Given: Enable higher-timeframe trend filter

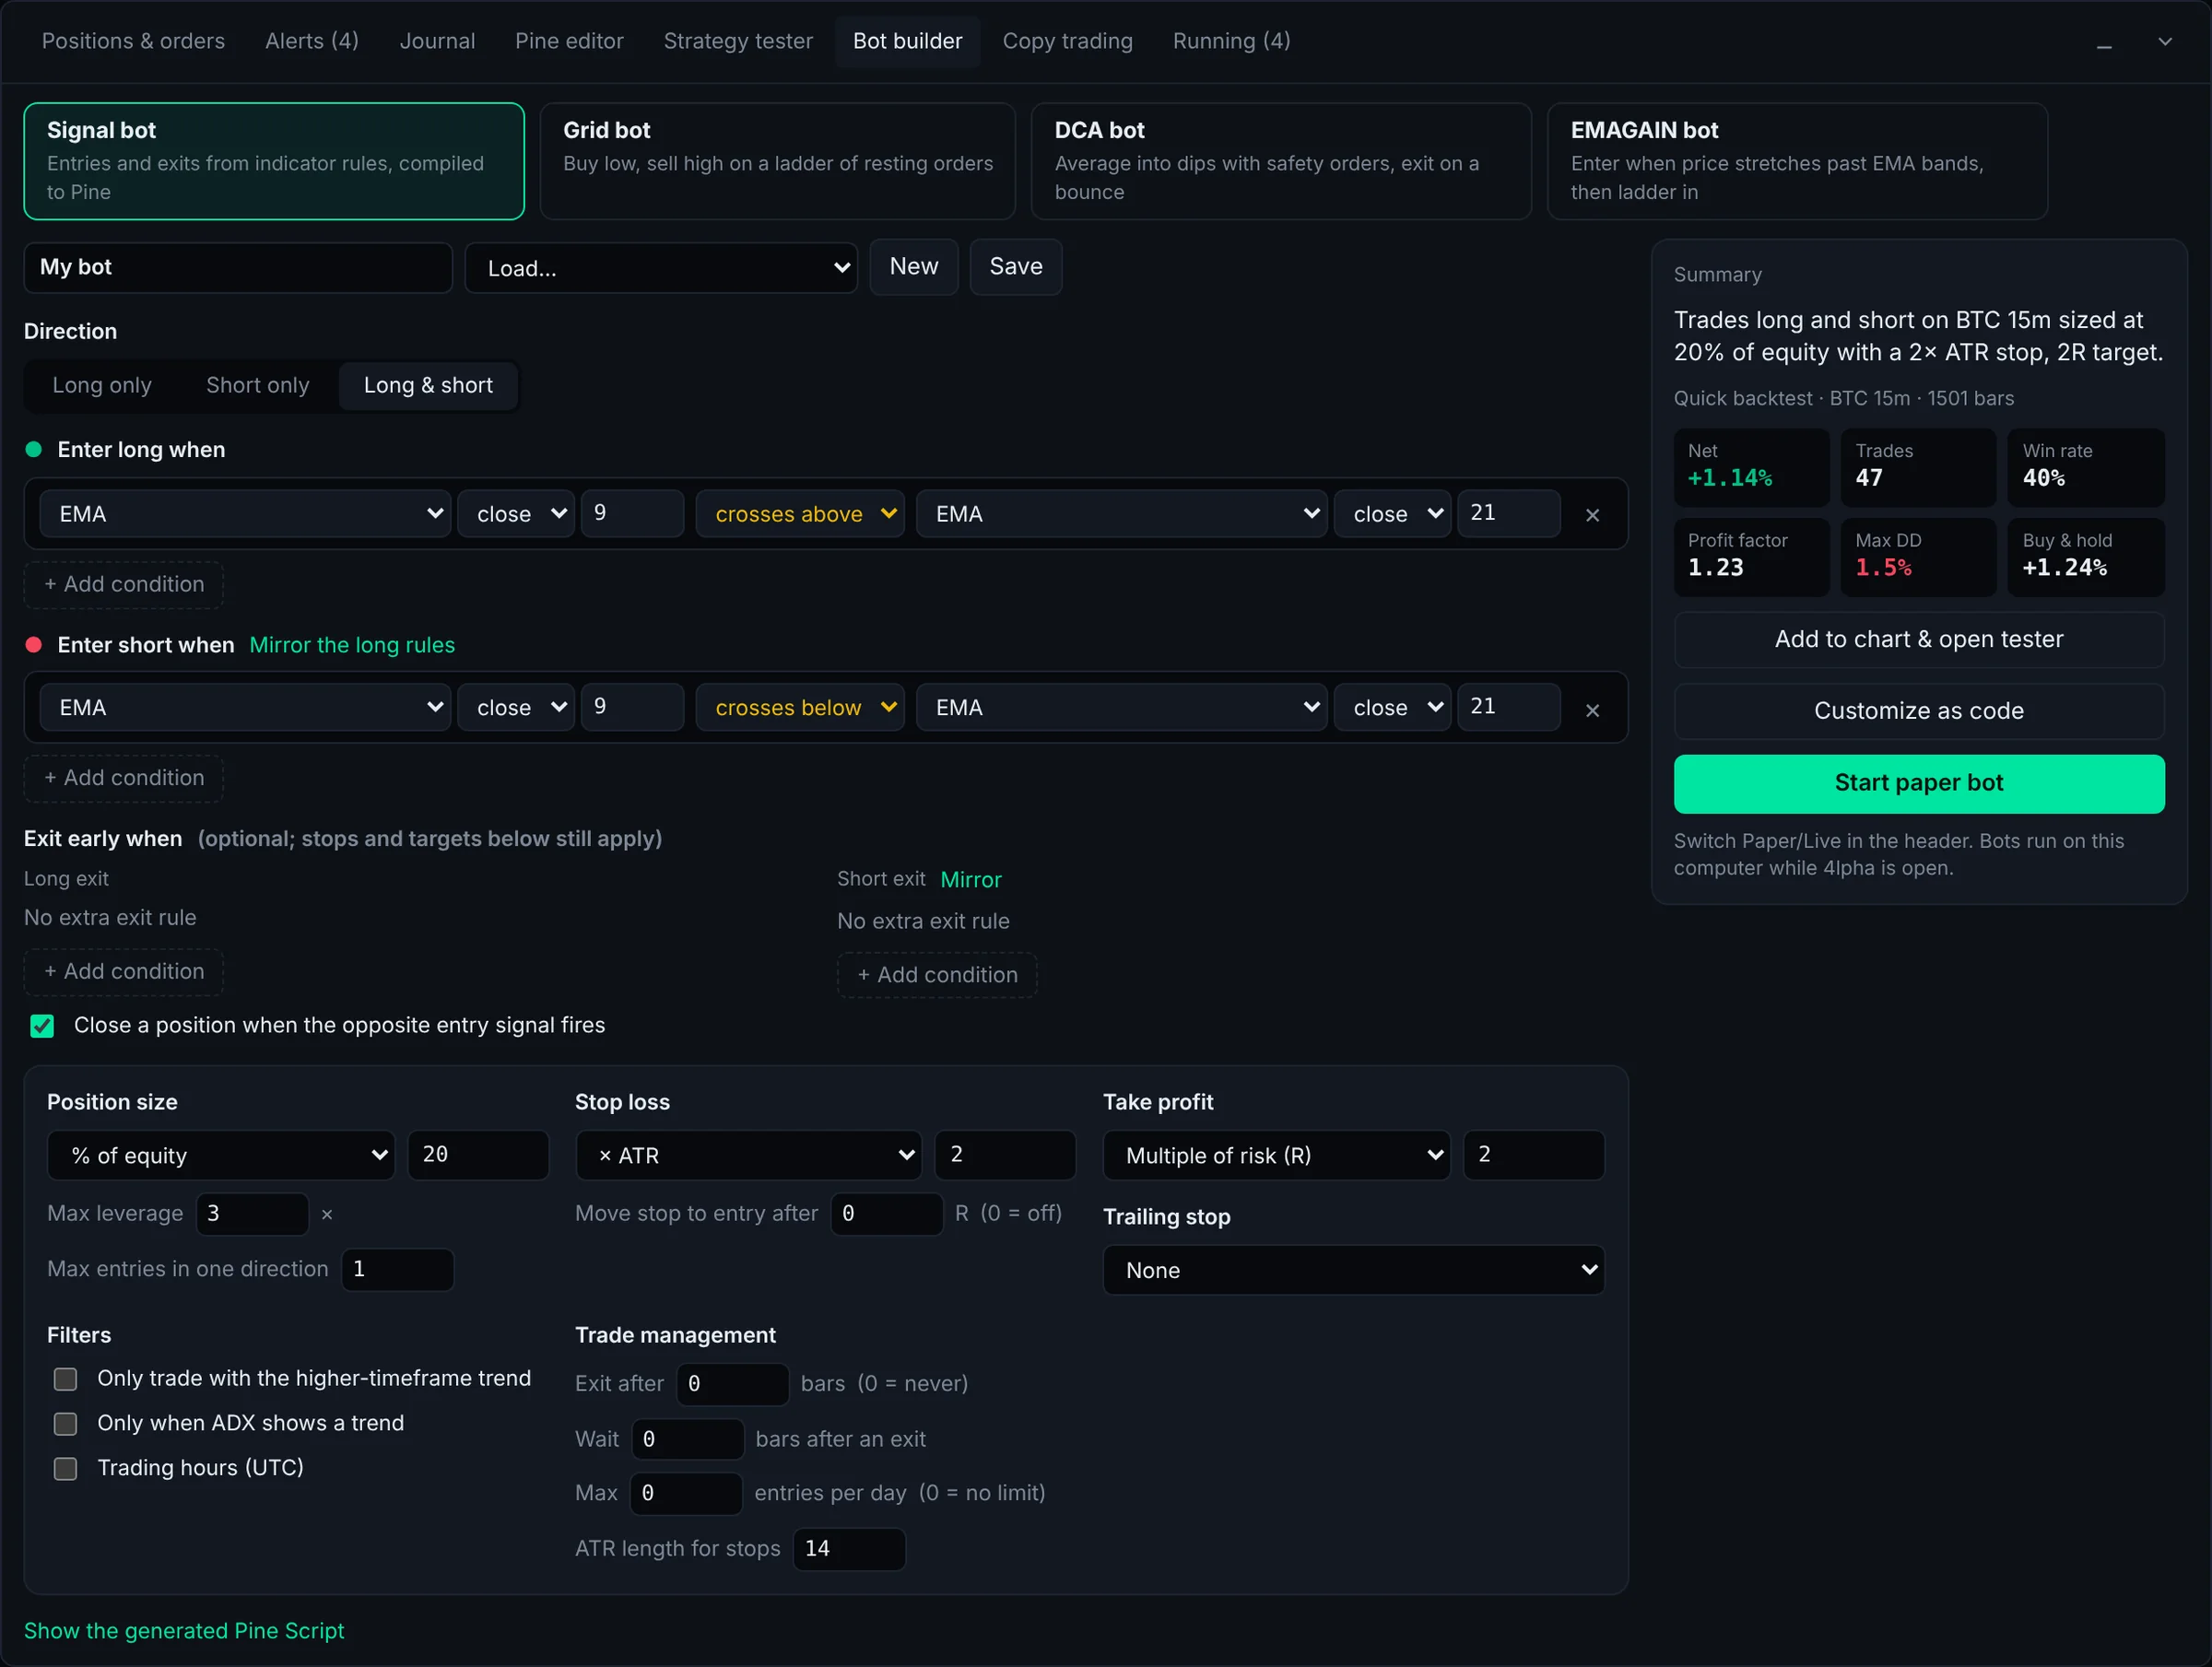Looking at the screenshot, I should (65, 1379).
